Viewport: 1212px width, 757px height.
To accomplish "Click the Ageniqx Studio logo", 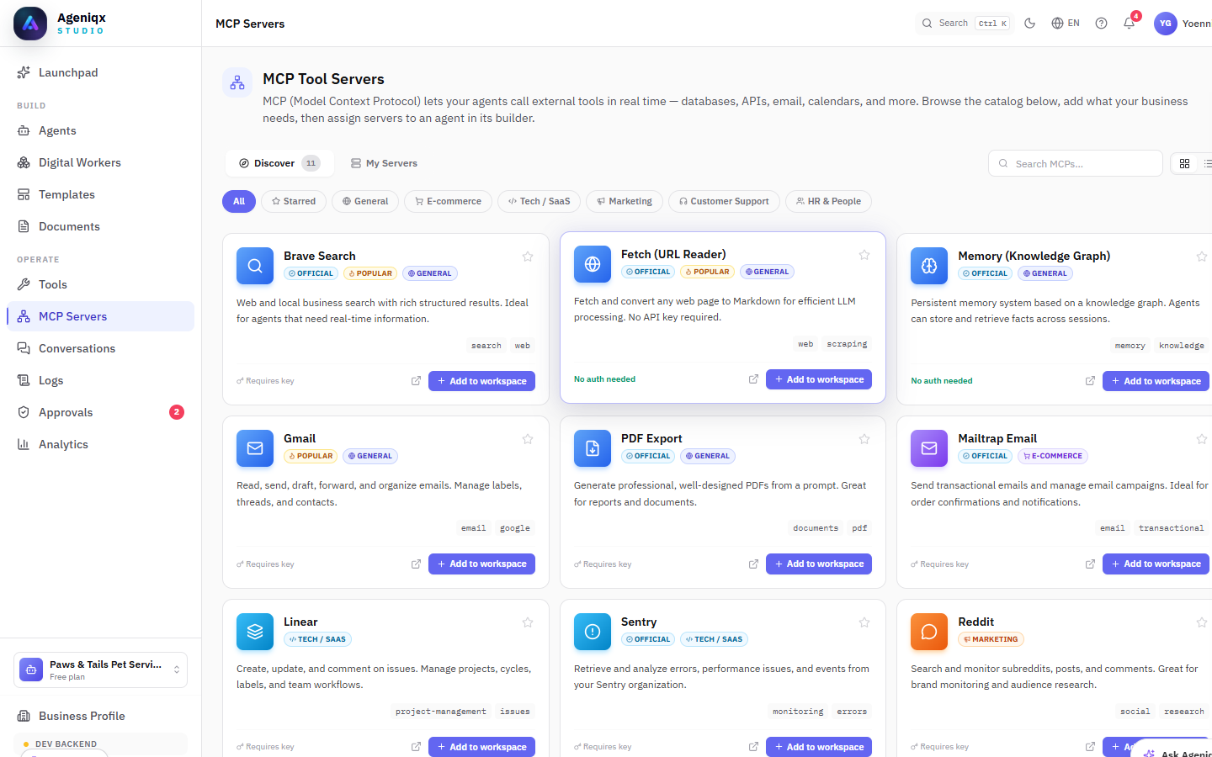I will tap(30, 24).
